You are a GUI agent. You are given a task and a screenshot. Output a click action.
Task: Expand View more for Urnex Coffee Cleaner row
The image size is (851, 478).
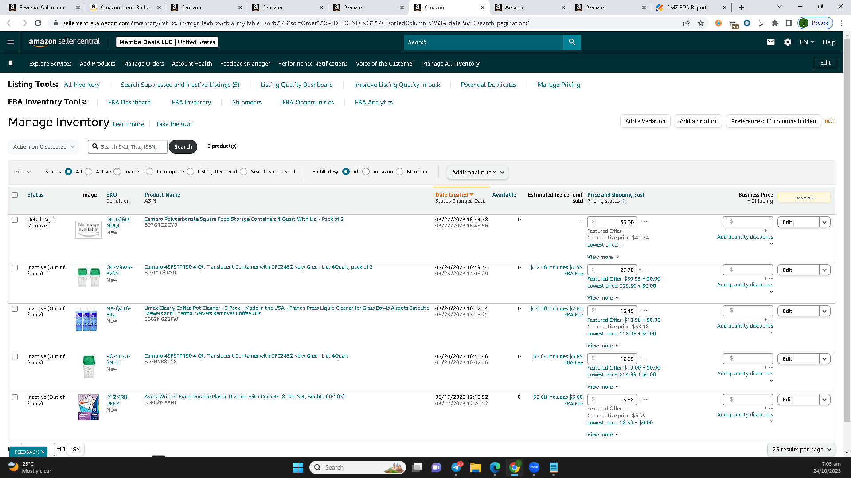point(603,346)
